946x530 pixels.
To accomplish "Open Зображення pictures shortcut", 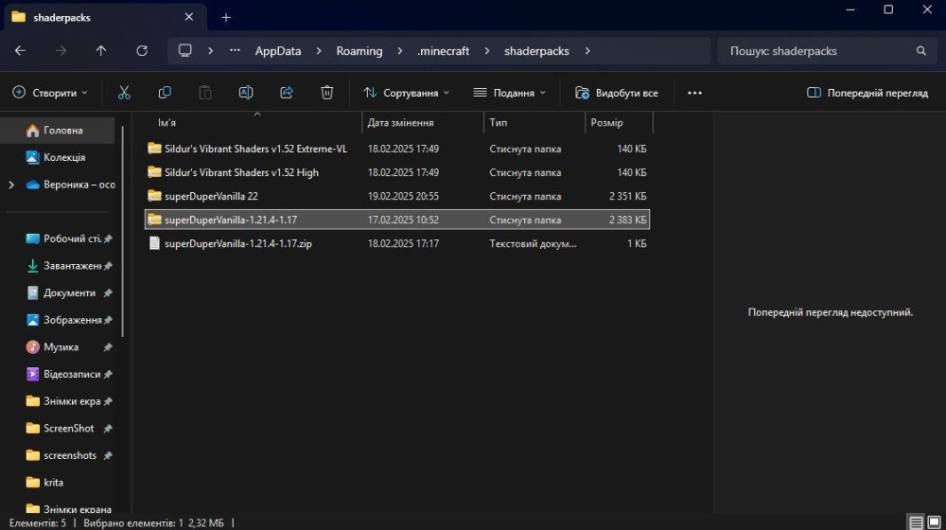I will pos(64,320).
